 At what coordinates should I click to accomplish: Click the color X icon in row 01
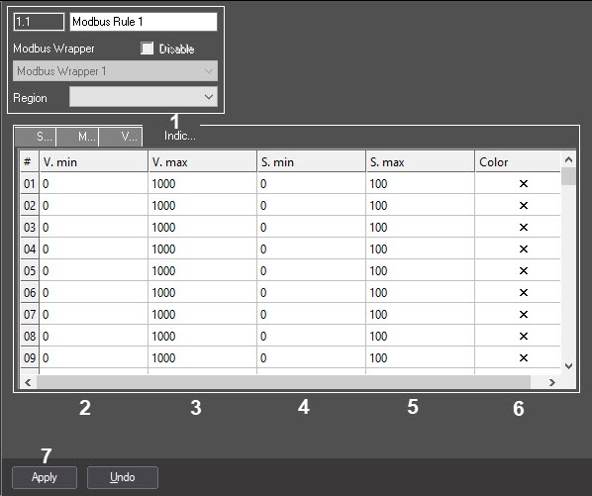(524, 184)
